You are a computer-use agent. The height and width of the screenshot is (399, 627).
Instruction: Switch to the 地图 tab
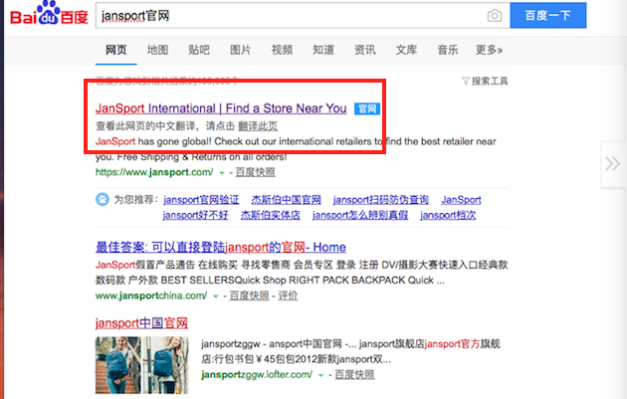point(157,50)
